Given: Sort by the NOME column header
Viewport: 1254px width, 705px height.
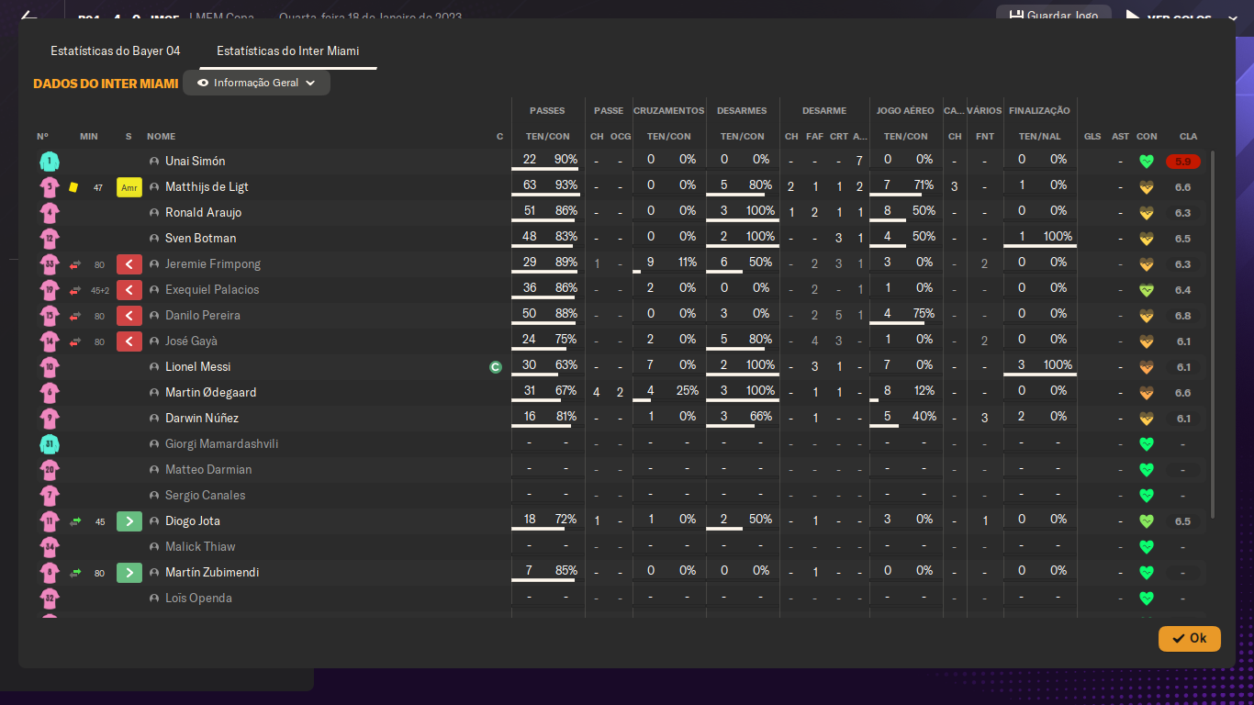Looking at the screenshot, I should click(161, 137).
